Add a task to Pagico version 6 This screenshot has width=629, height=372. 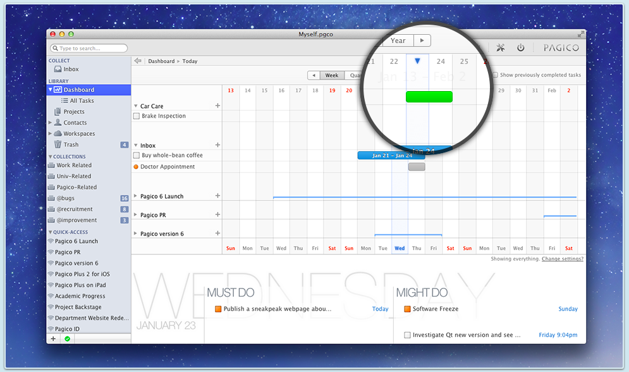[217, 233]
